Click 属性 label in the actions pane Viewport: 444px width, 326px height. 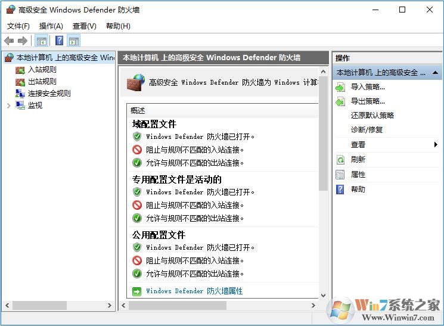pyautogui.click(x=358, y=175)
